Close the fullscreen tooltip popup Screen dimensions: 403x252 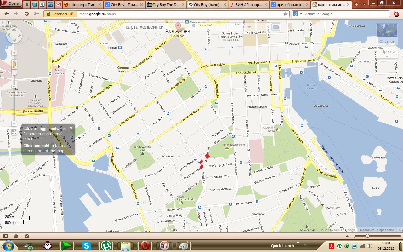(x=71, y=128)
